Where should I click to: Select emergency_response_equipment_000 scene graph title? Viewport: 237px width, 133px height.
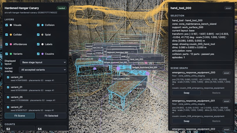tap(193, 73)
